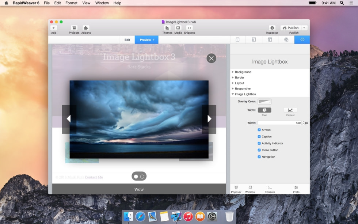This screenshot has height=224, width=358.
Task: Open iTunes from the Dock
Action: coord(188,216)
